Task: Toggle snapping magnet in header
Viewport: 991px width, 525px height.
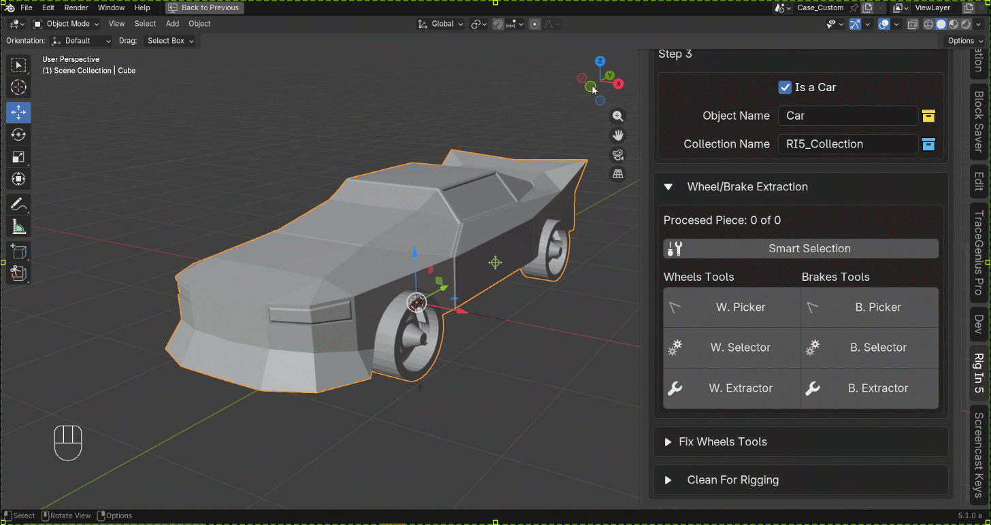Action: 498,24
